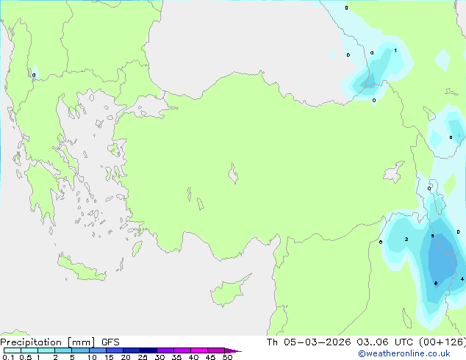The height and width of the screenshot is (360, 466).
Task: Click the map precipitation value '2'
Action: click(x=406, y=239)
